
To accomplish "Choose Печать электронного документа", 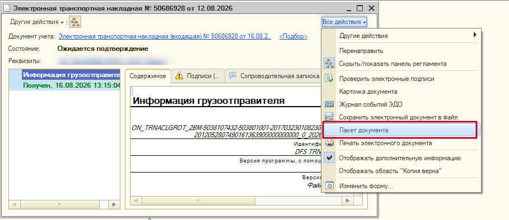I will [x=401, y=143].
